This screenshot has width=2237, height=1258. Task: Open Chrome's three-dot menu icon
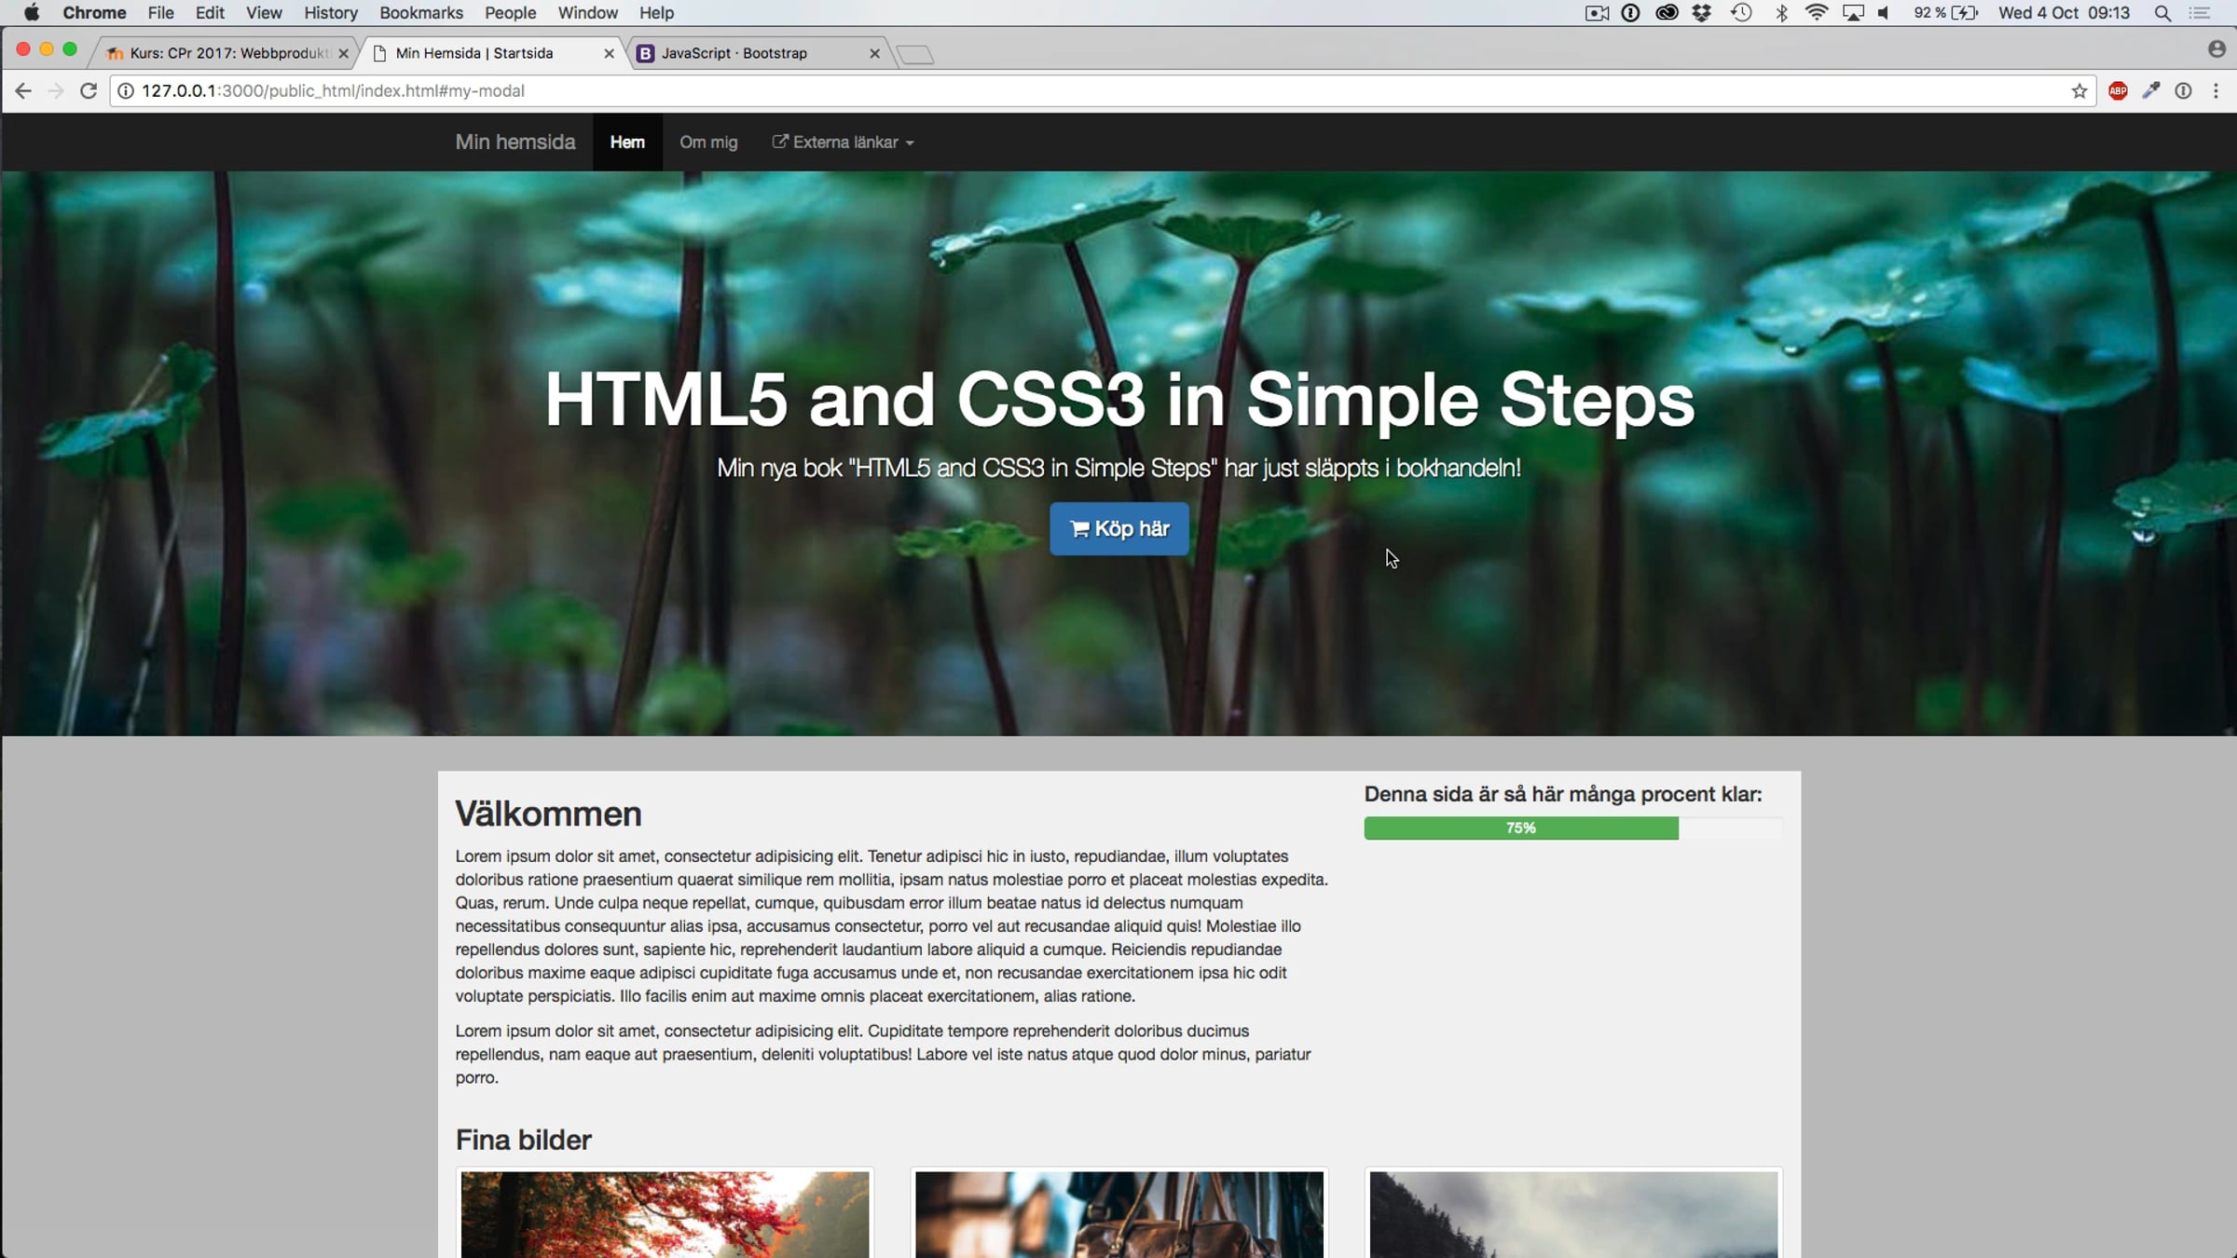click(2216, 90)
